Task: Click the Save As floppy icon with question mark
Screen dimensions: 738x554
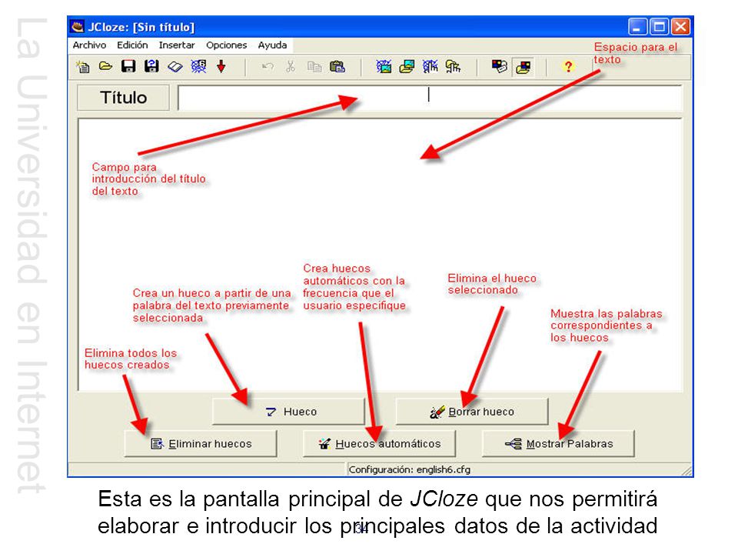Action: tap(151, 66)
